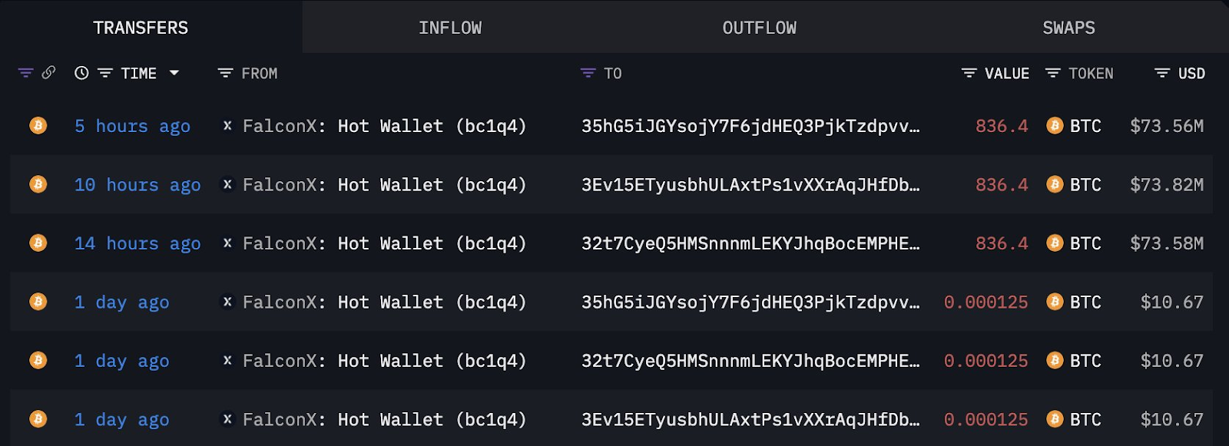The height and width of the screenshot is (446, 1229).
Task: Click the FalconX logo in the 10 hours ago row
Action: click(227, 184)
